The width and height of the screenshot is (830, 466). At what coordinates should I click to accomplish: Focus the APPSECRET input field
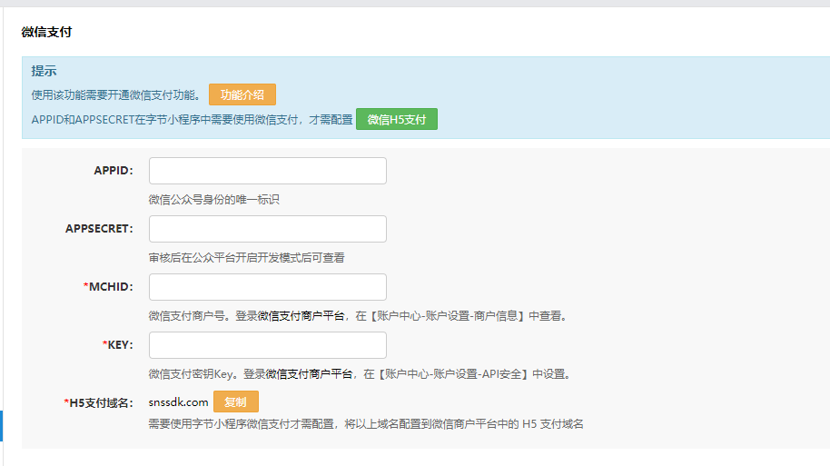click(268, 229)
